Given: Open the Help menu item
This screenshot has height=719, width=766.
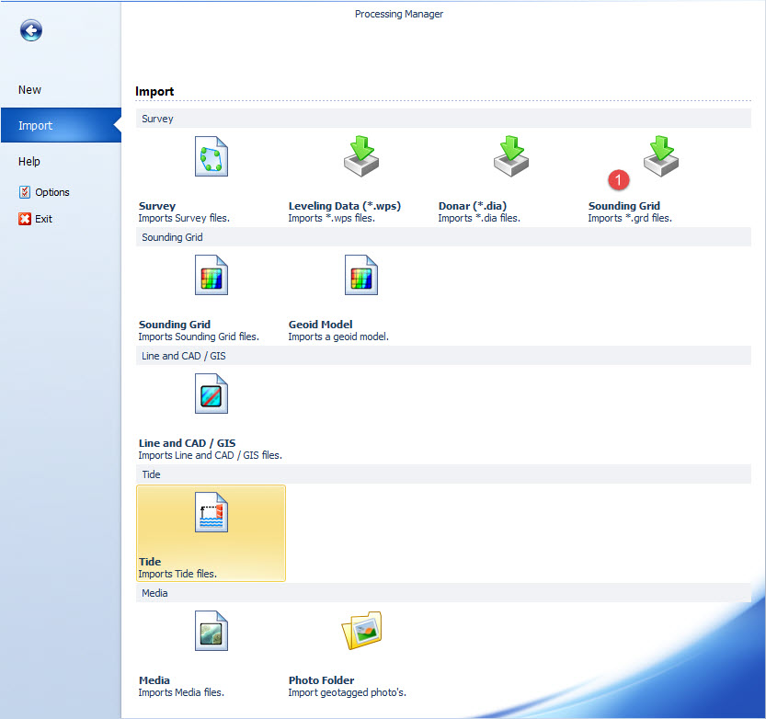Looking at the screenshot, I should [29, 162].
